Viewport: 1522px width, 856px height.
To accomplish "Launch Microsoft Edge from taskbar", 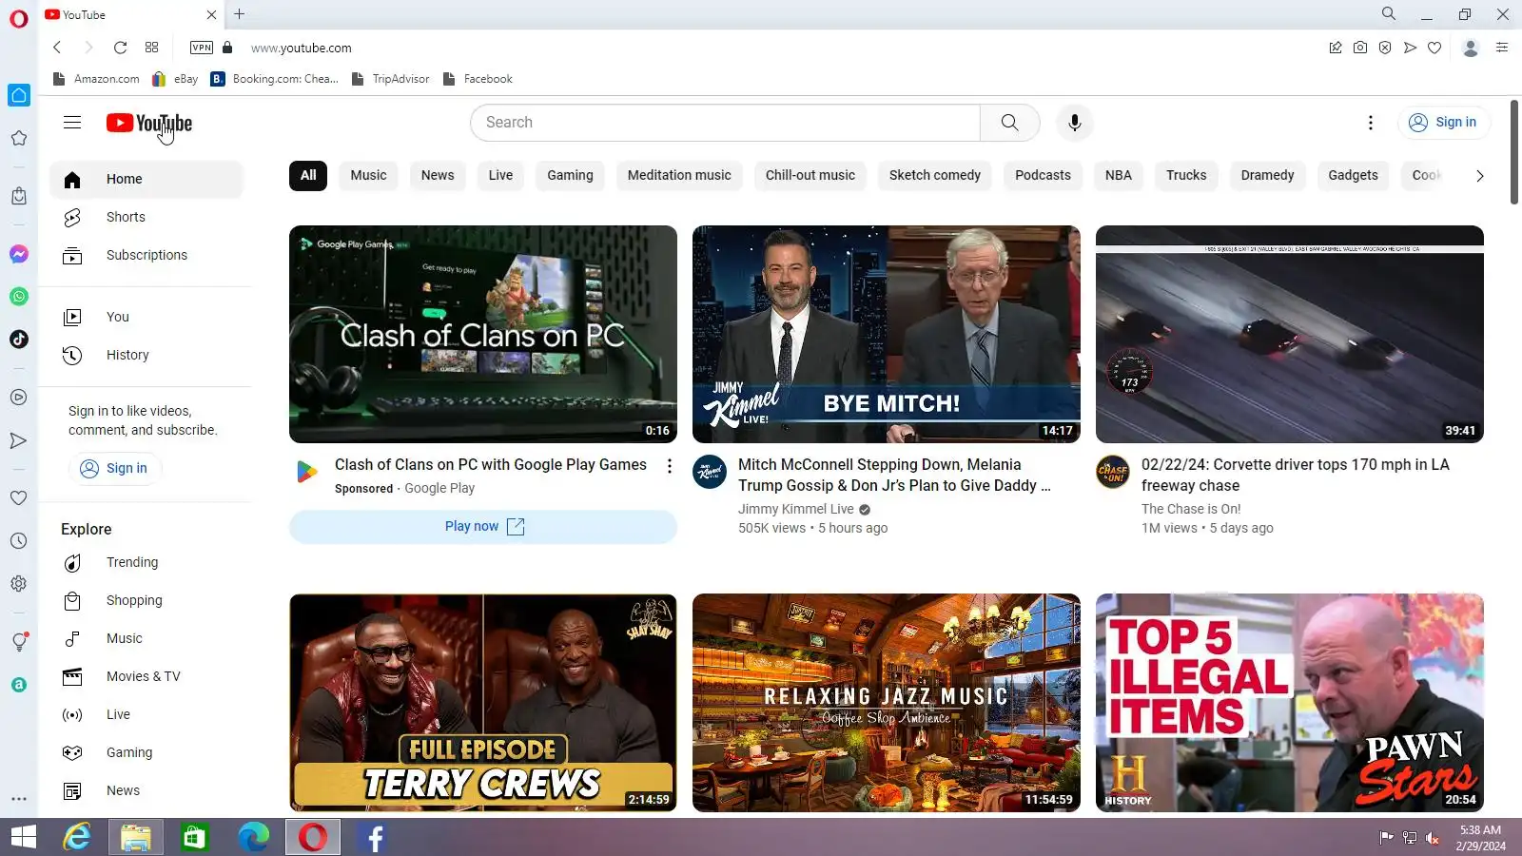I will (x=253, y=838).
